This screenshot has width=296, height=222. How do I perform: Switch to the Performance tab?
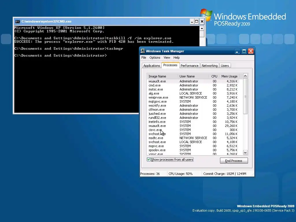click(x=190, y=66)
